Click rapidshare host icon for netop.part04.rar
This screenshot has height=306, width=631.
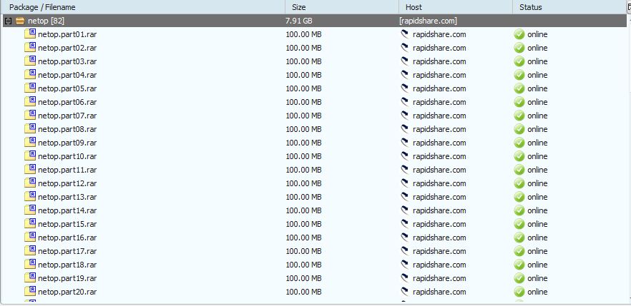tap(405, 75)
